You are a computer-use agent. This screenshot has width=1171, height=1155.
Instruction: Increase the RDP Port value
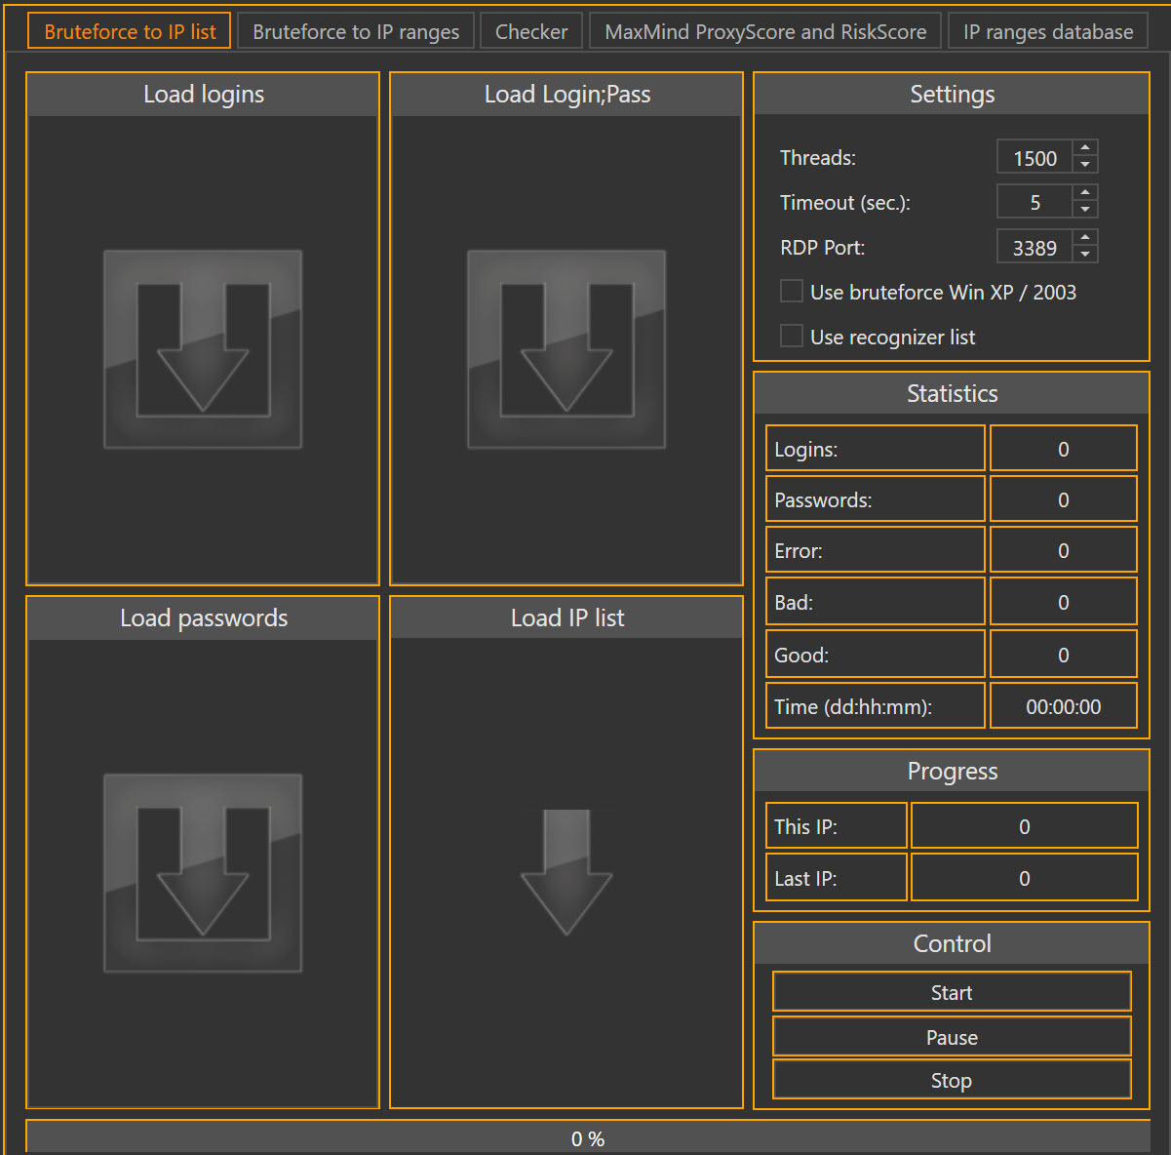click(x=1084, y=239)
